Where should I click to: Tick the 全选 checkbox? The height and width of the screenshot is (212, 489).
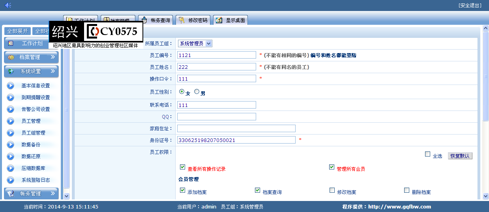point(427,154)
